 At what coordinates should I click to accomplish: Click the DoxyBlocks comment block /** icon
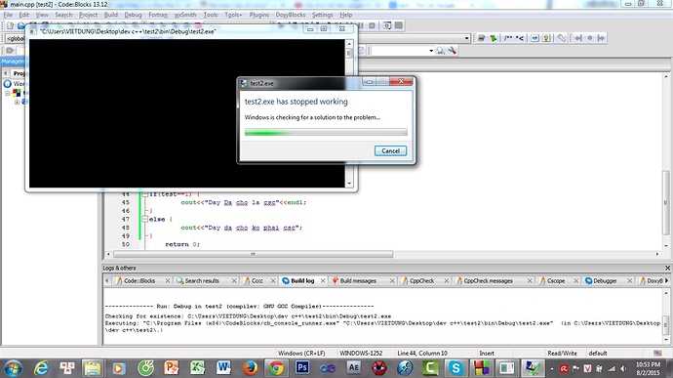[x=508, y=38]
